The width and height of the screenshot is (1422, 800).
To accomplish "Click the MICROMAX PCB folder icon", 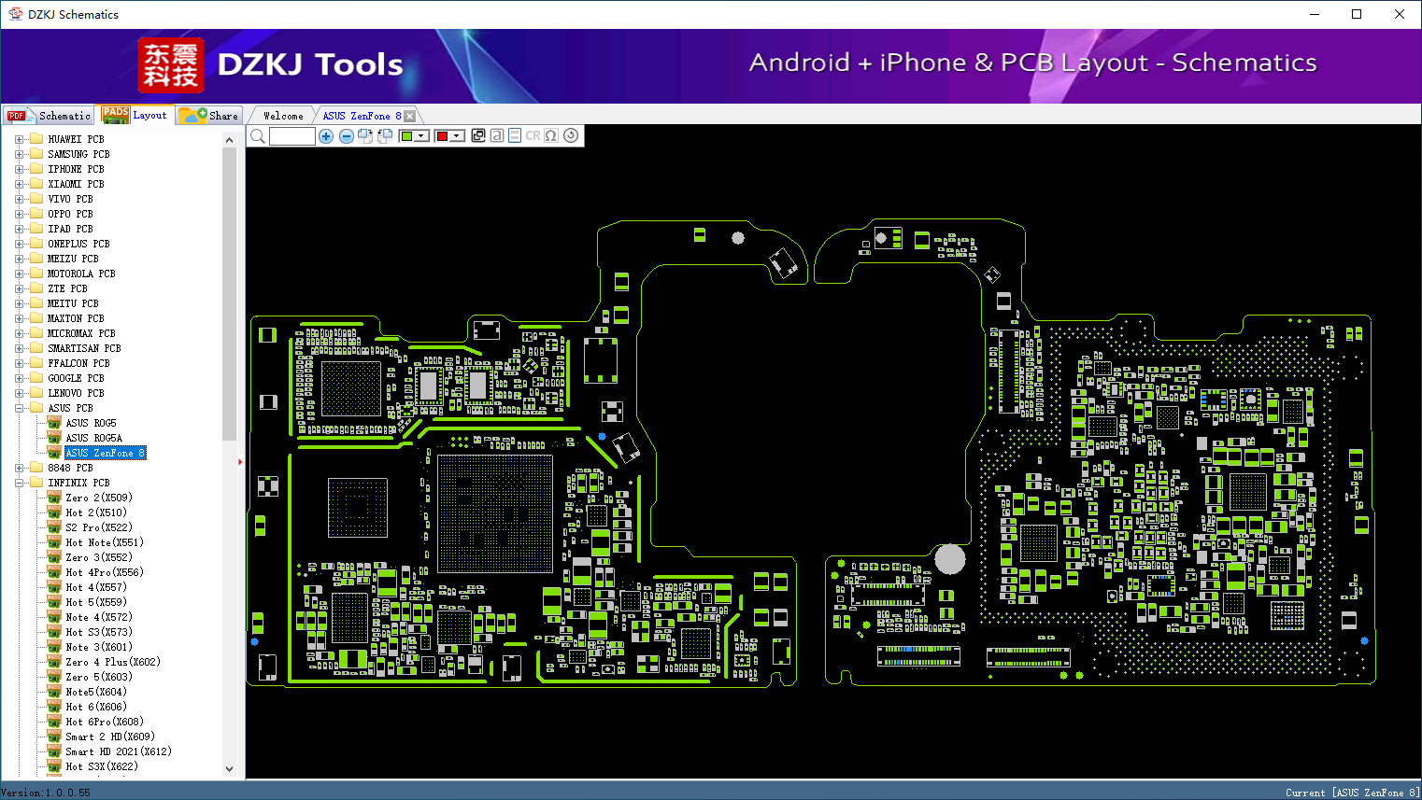I will pyautogui.click(x=36, y=333).
